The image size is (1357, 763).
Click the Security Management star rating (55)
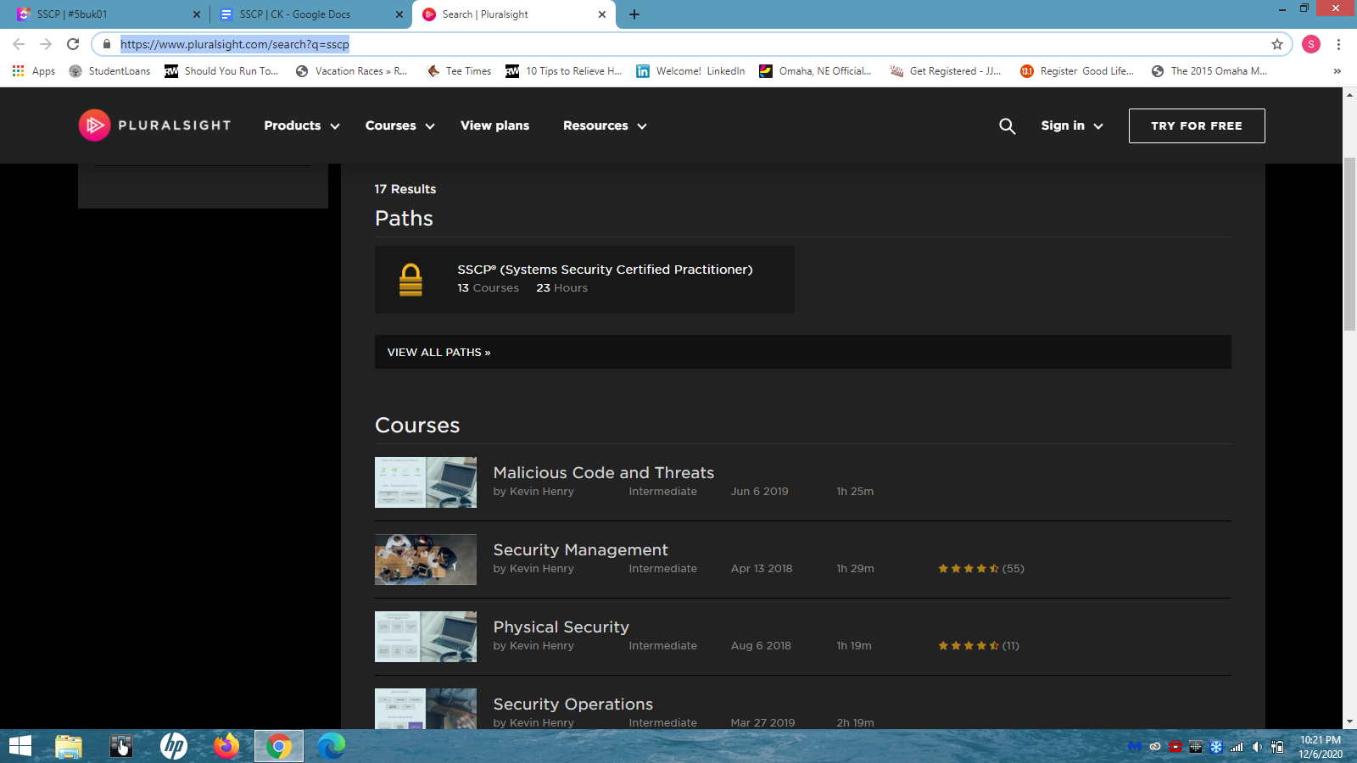click(981, 569)
